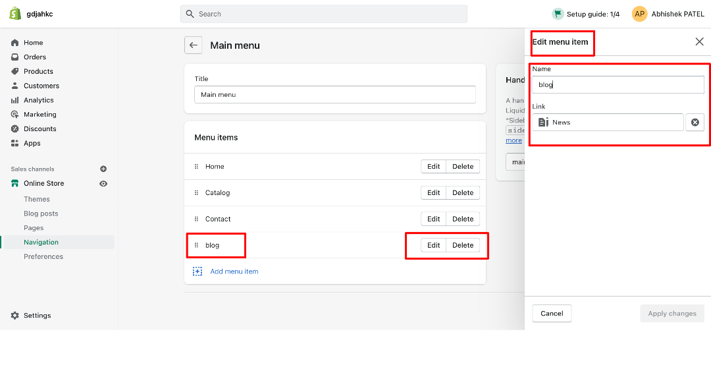
Task: Select Navigation under Online Store
Action: [x=41, y=243]
